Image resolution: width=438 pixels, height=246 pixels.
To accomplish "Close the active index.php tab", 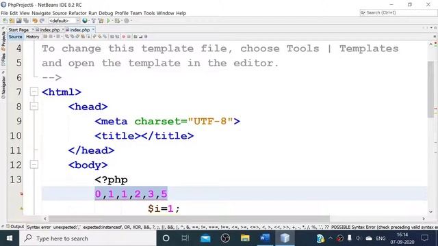I will coord(93,29).
